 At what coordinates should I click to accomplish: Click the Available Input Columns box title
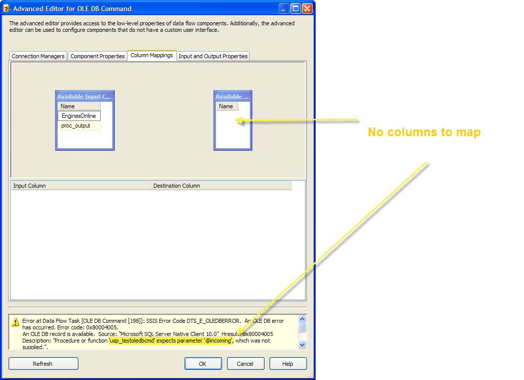(84, 97)
